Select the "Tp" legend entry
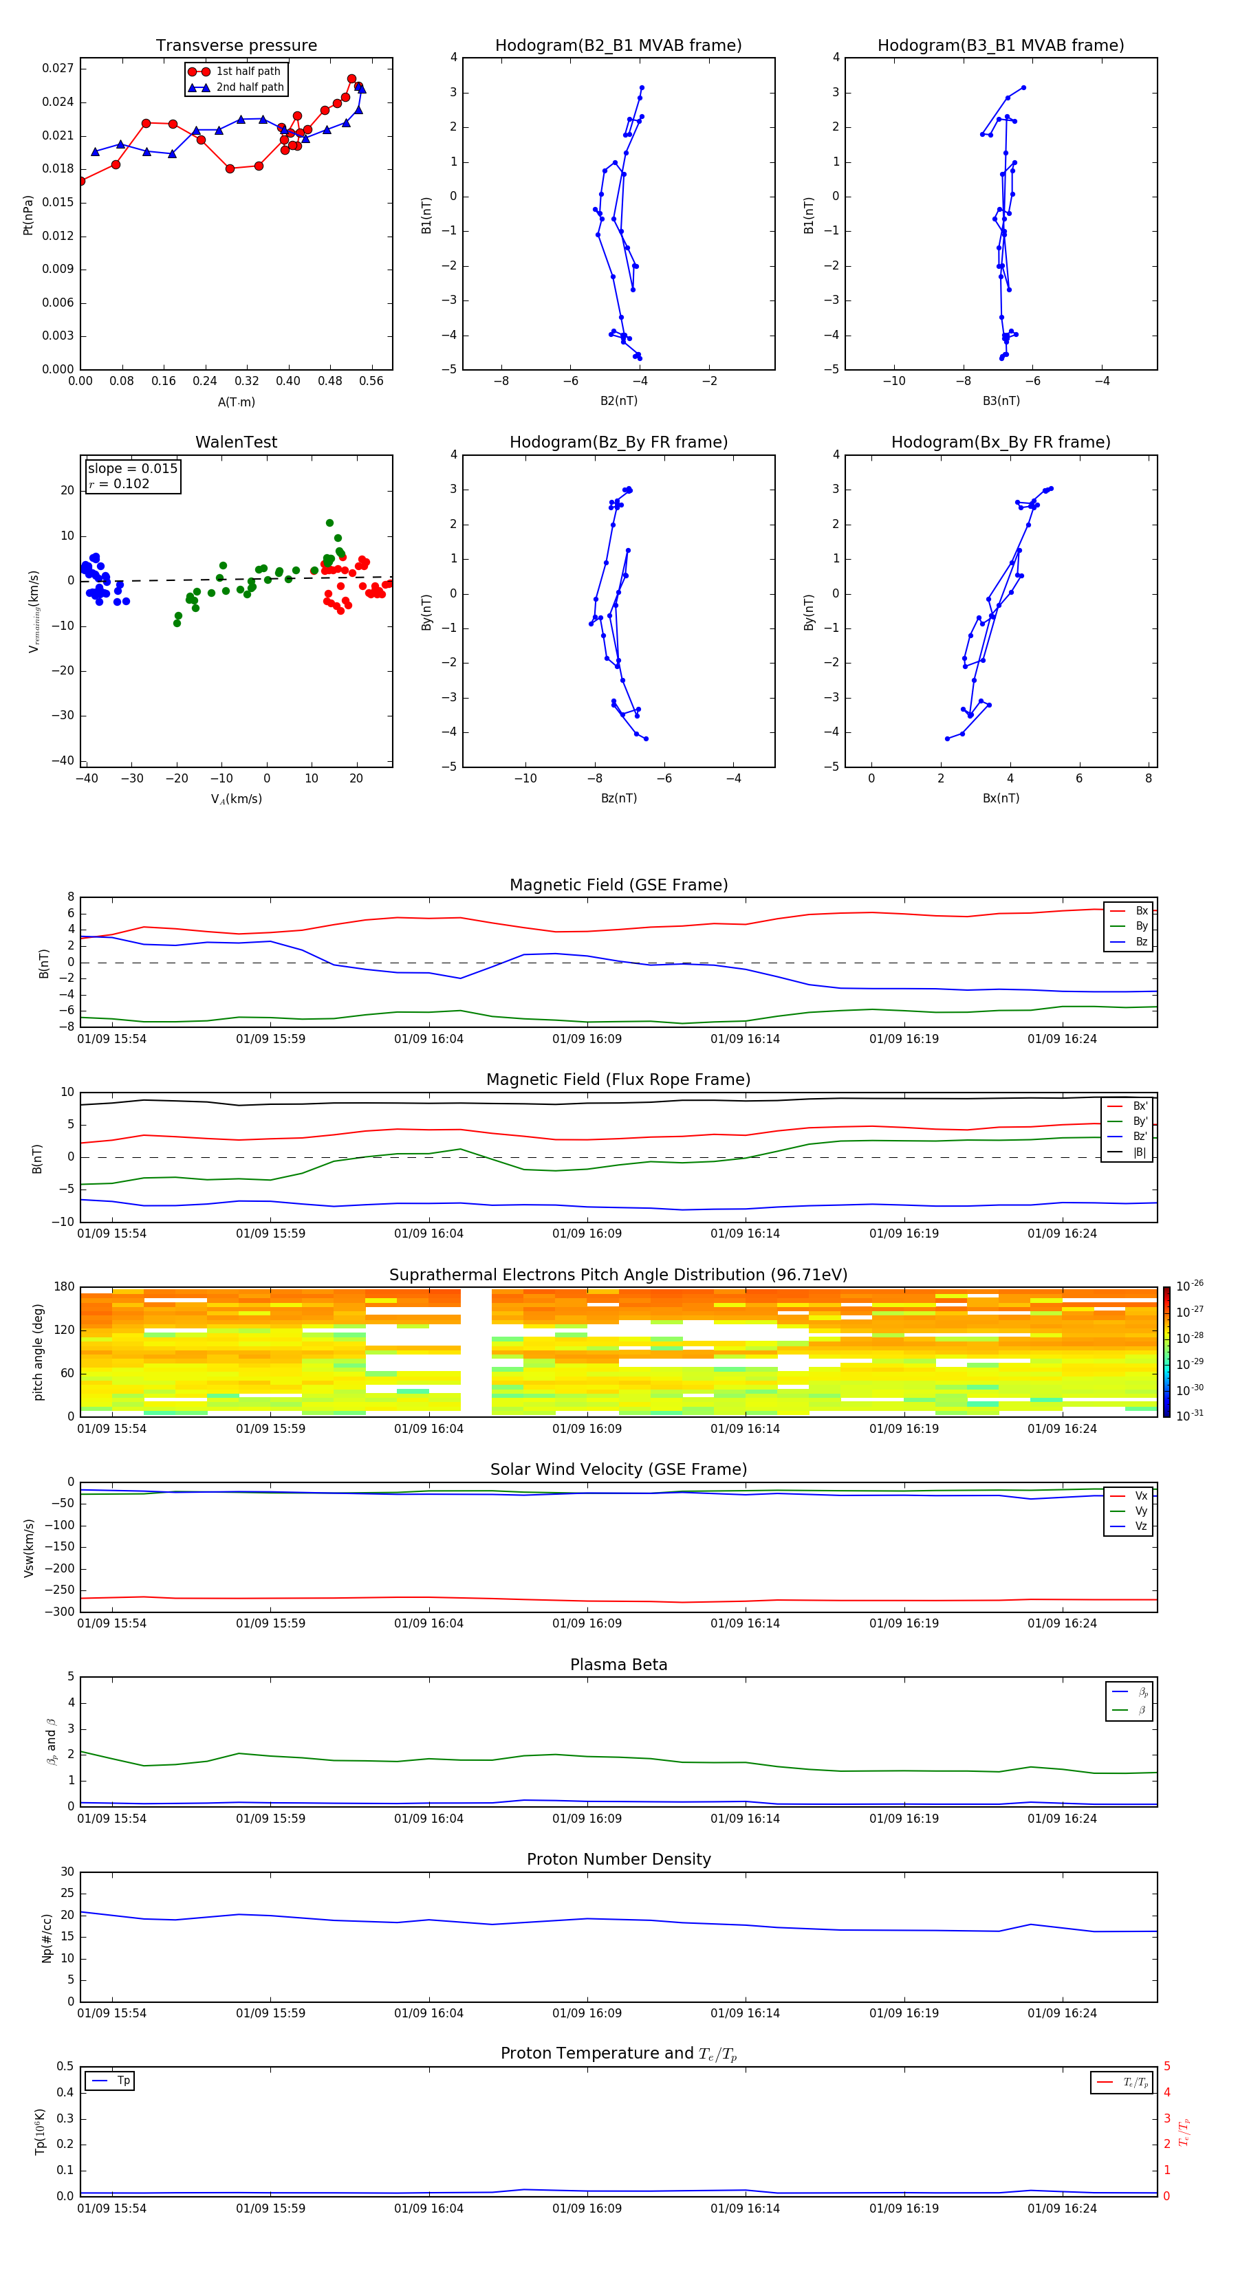Image resolution: width=1238 pixels, height=2269 pixels. pyautogui.click(x=110, y=2081)
